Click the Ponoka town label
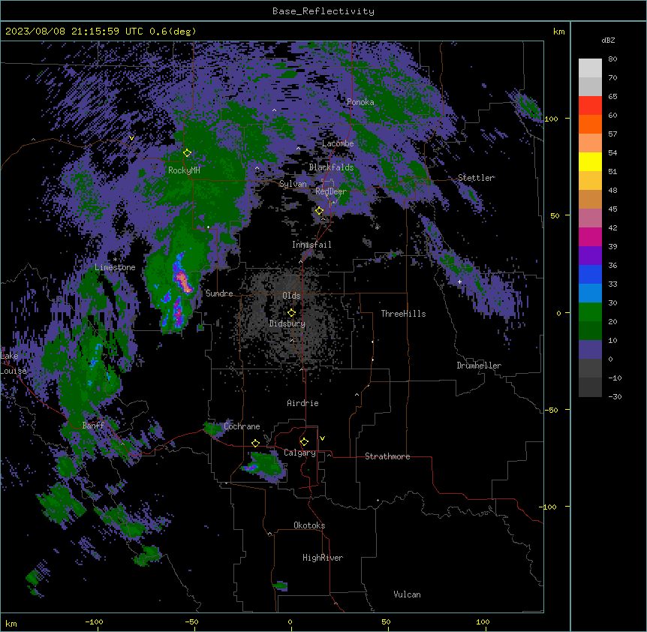The height and width of the screenshot is (632, 647). click(360, 102)
